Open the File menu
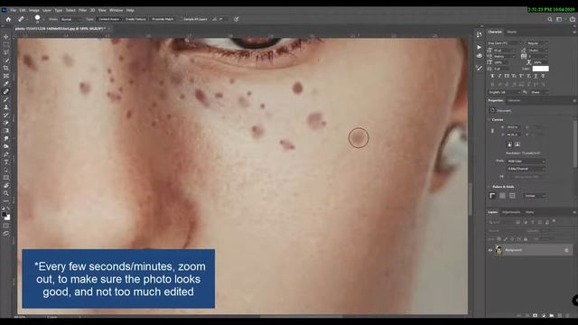Screen dimensions: 578x325 click(x=14, y=10)
